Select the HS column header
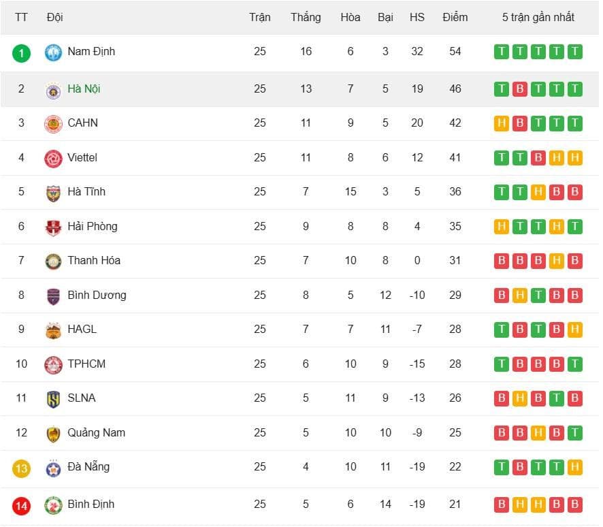This screenshot has height=527, width=603. coord(417,17)
